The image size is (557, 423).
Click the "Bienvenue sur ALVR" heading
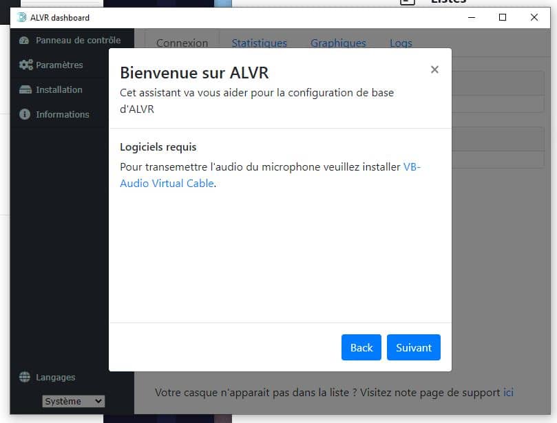pos(194,73)
